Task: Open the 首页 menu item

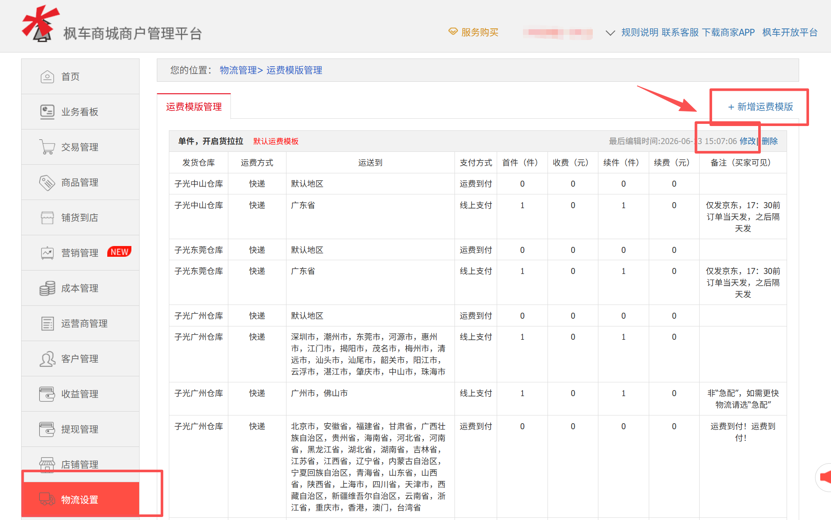Action: 80,77
